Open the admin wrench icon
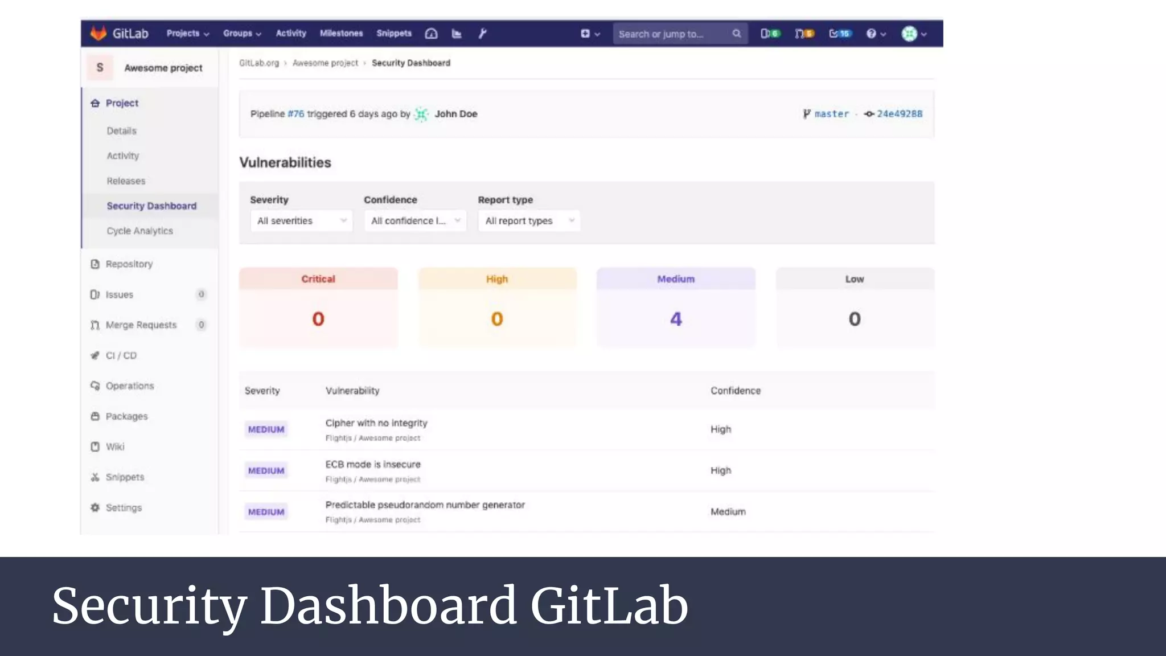This screenshot has height=656, width=1166. [x=482, y=34]
